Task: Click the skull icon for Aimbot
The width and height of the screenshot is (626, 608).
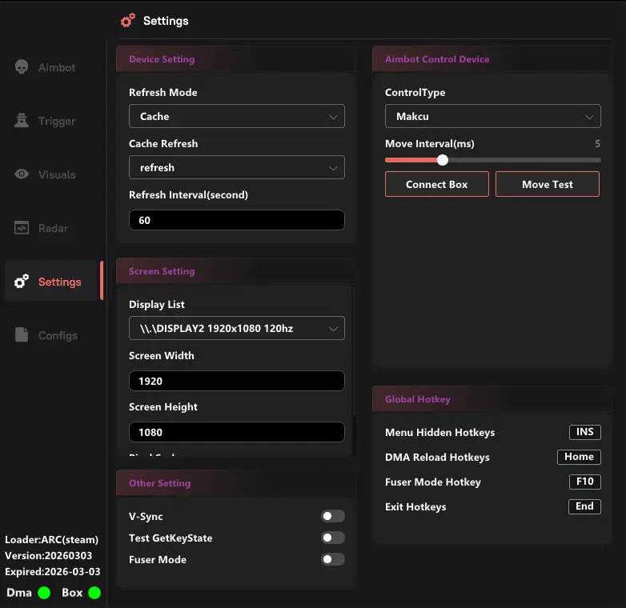Action: (x=22, y=68)
